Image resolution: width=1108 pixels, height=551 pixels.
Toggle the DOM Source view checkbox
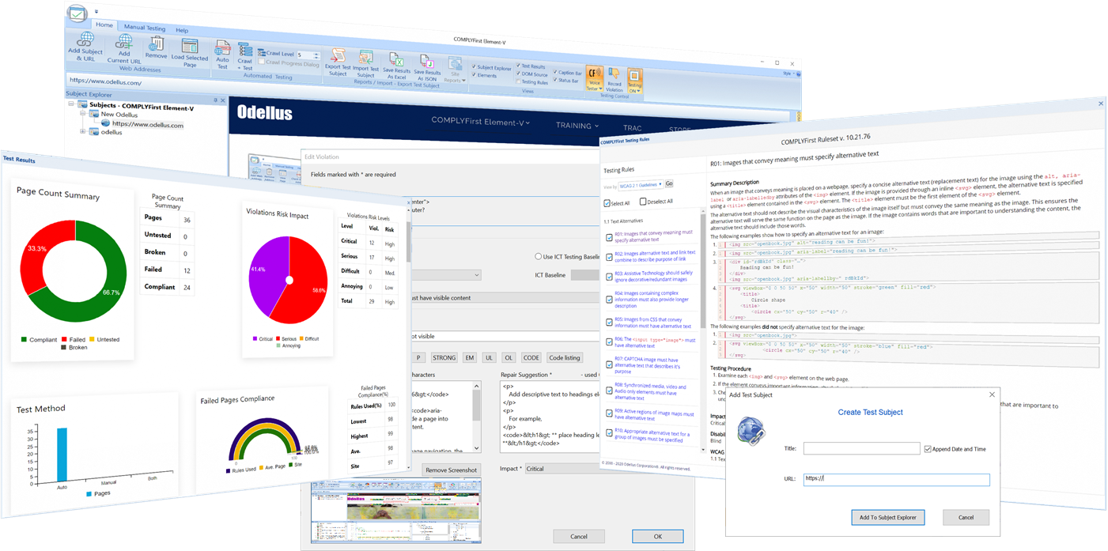(x=519, y=74)
